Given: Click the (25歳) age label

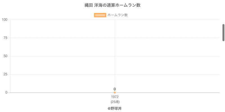Looking at the screenshot, I should tap(115, 102).
